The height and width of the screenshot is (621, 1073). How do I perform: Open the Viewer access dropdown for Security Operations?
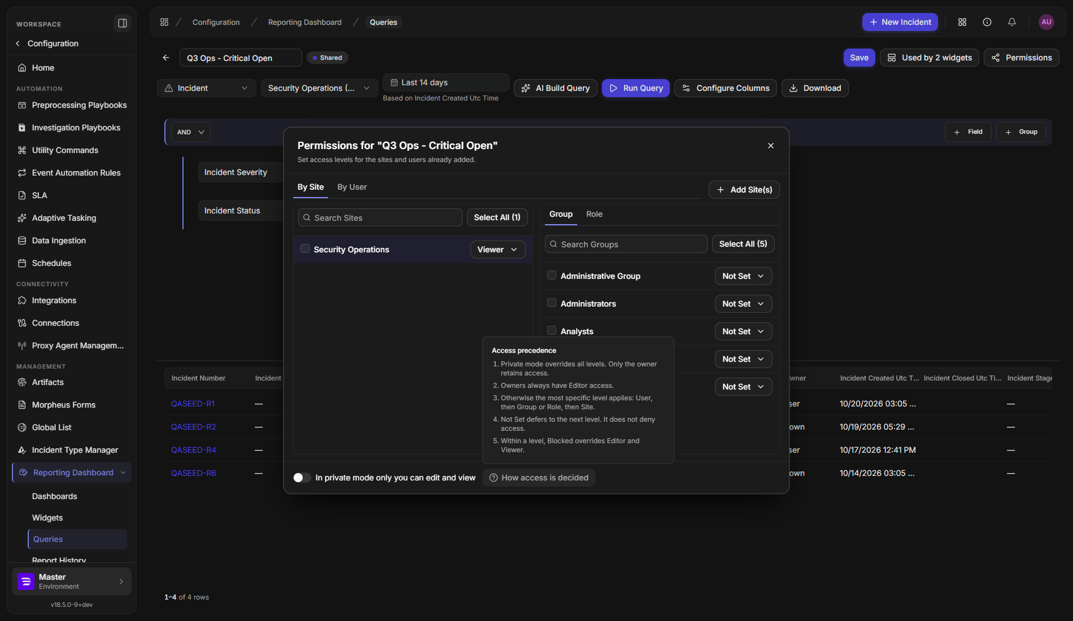(498, 250)
